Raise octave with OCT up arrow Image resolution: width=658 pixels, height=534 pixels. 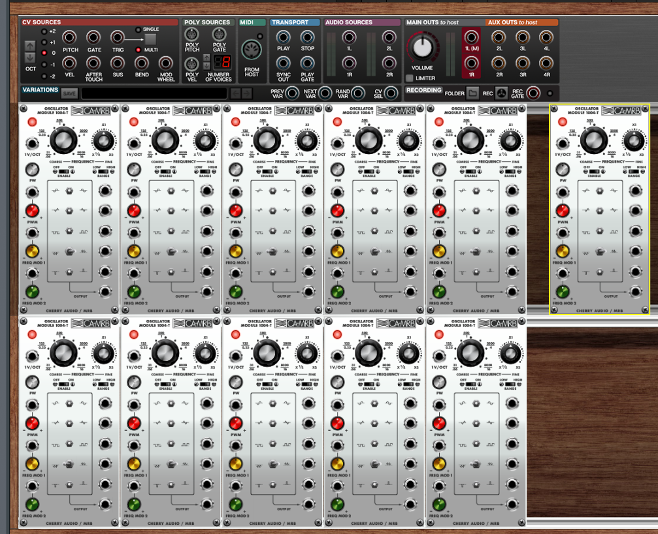click(30, 46)
